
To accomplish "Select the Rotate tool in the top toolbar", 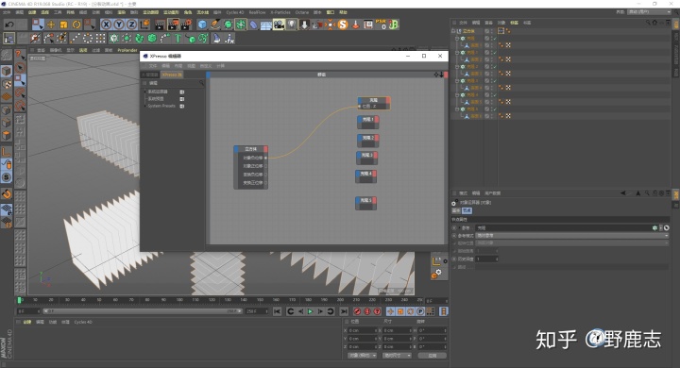I will tap(76, 25).
